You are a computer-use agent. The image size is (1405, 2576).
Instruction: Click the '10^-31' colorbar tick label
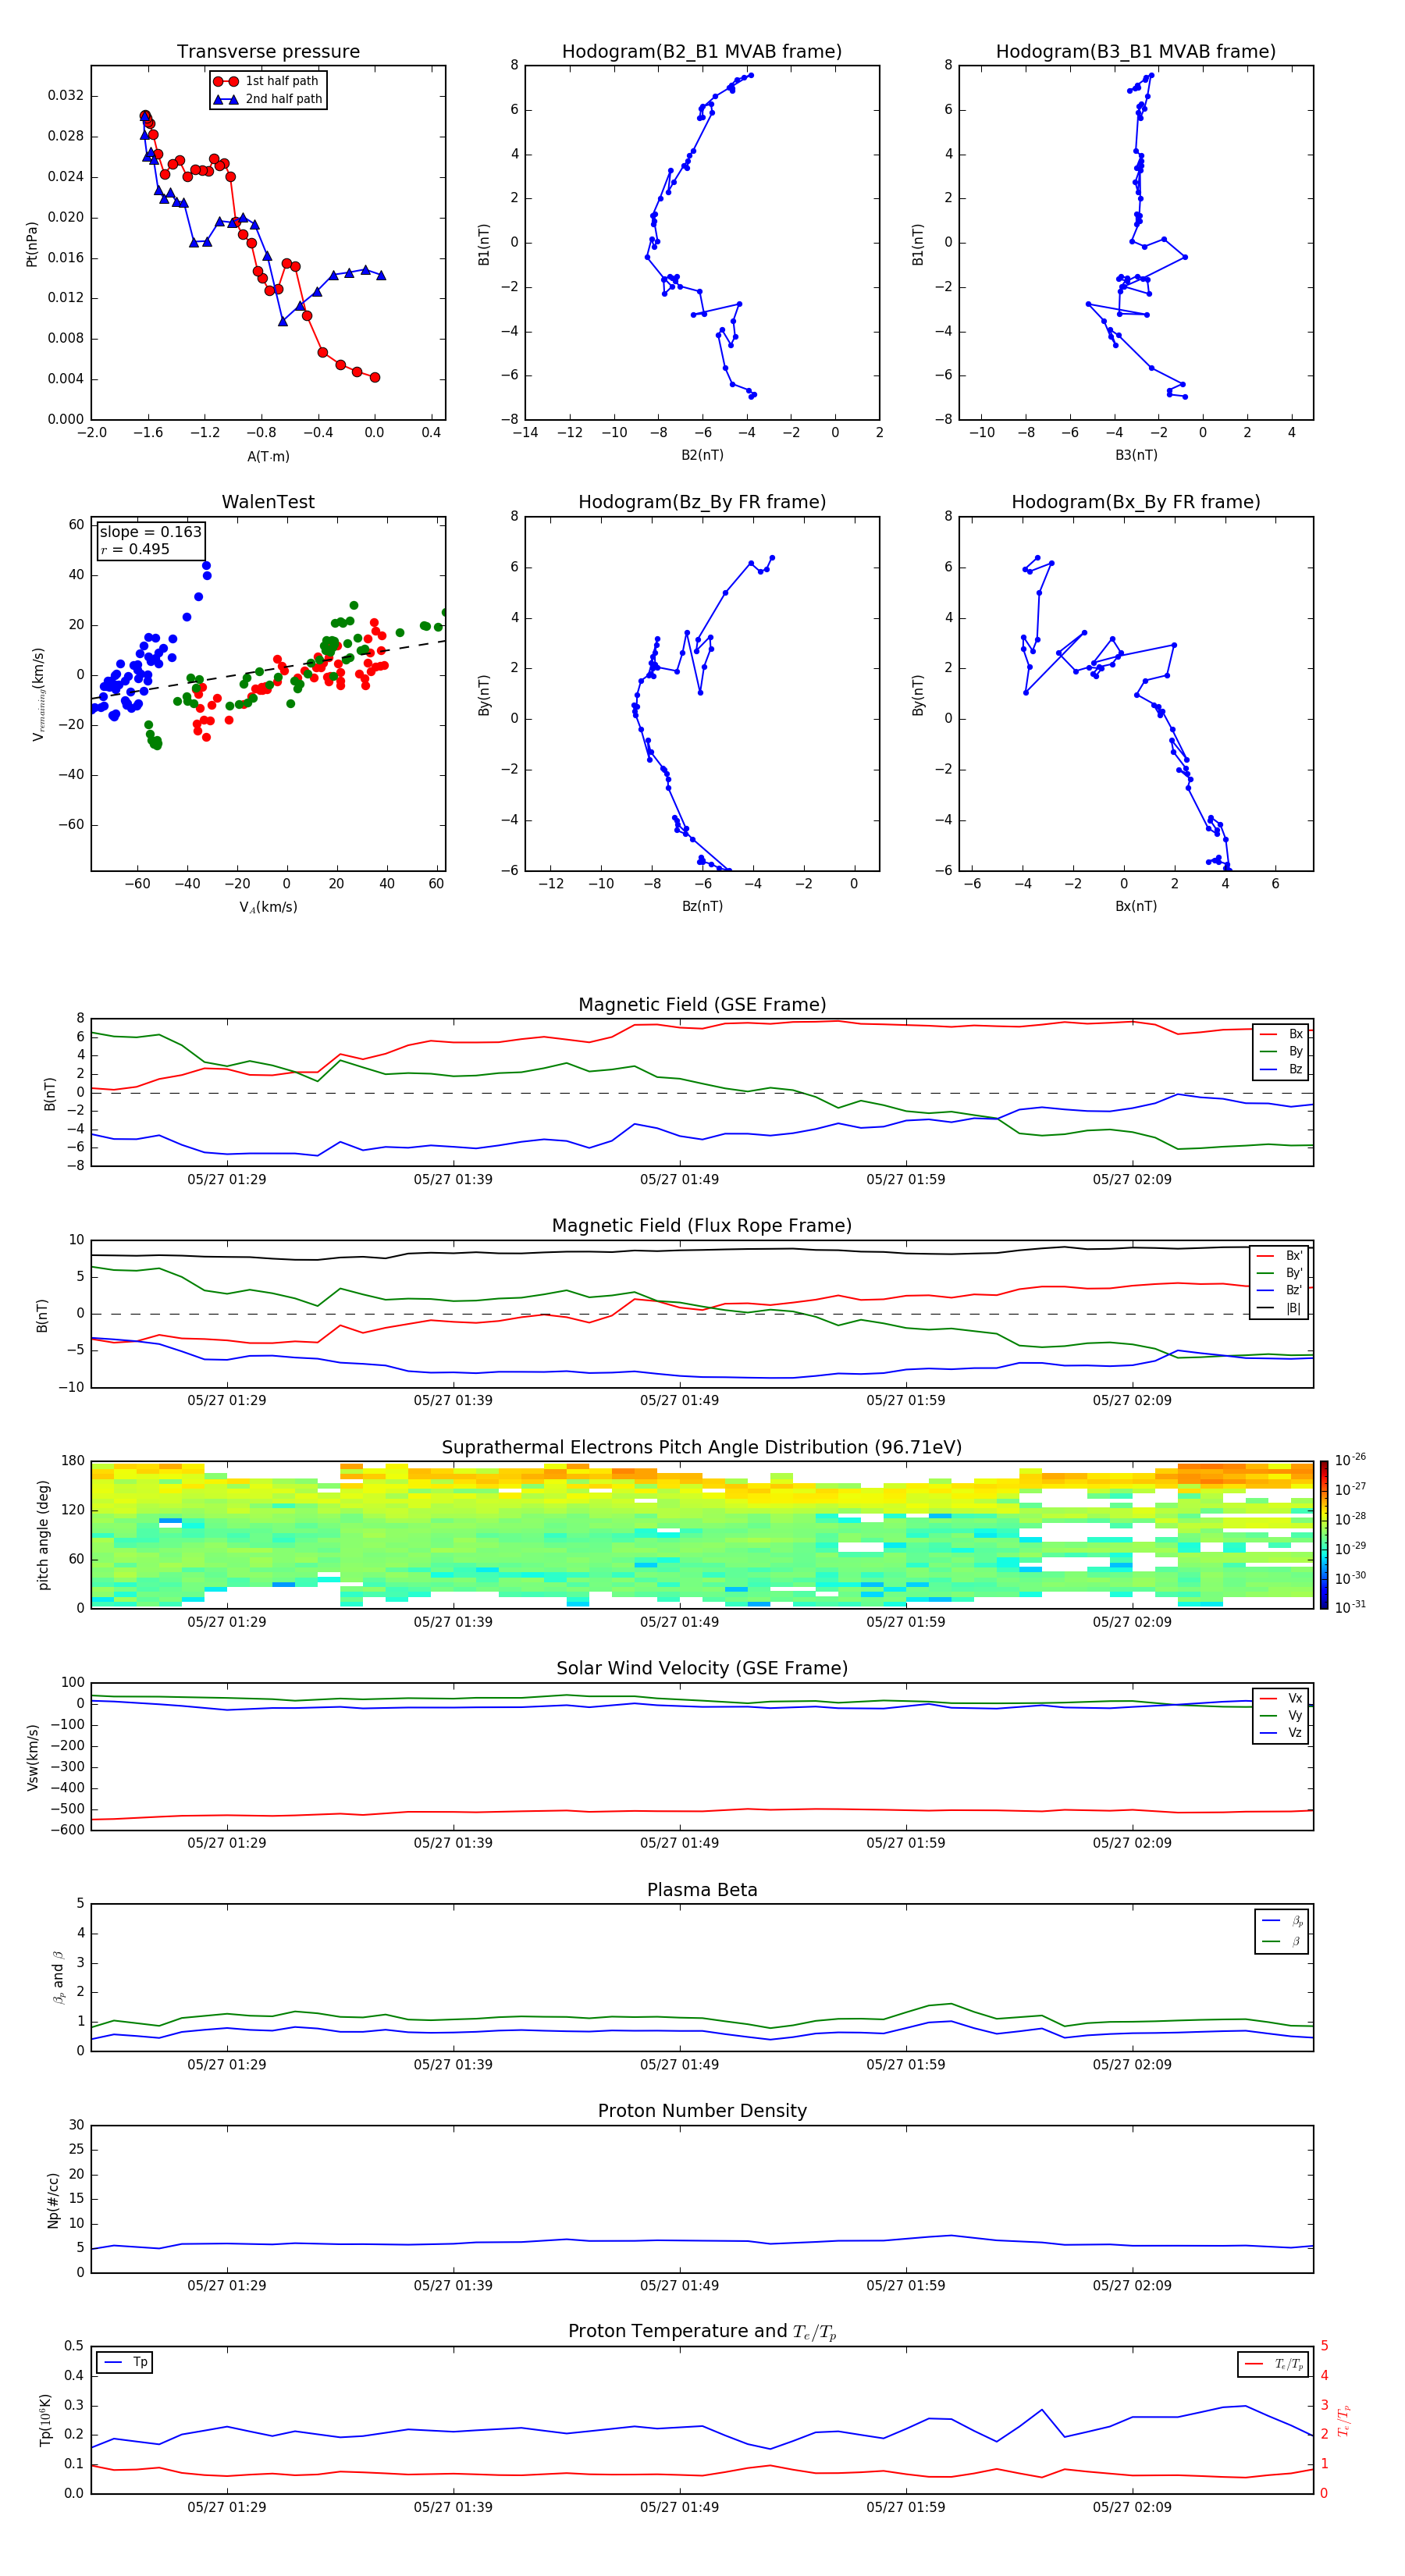tap(1350, 1607)
